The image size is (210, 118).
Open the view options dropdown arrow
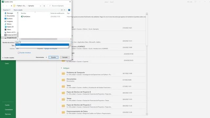64,10
